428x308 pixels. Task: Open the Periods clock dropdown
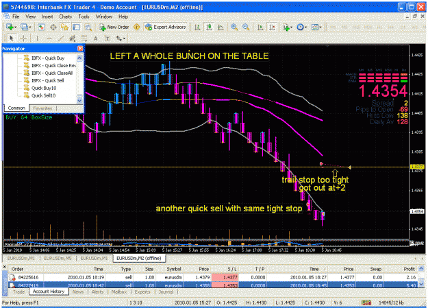coord(301,27)
